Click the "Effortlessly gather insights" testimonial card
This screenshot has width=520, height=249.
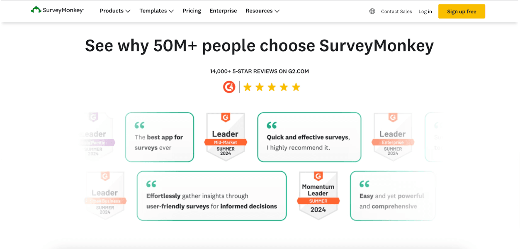tap(211, 195)
